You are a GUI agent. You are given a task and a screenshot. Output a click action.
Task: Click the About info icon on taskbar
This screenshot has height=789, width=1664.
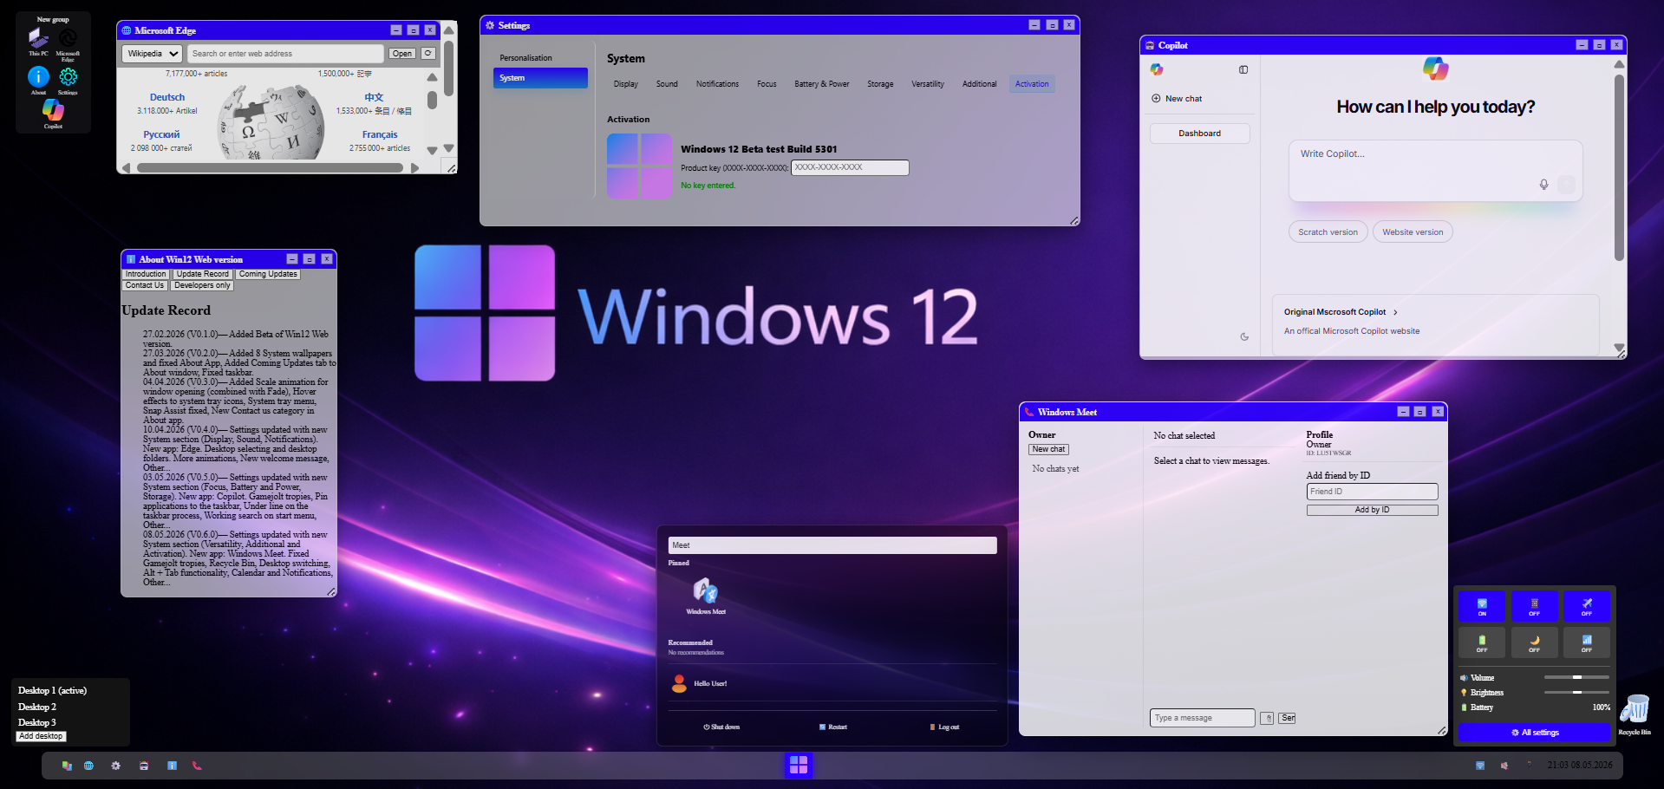pos(172,766)
